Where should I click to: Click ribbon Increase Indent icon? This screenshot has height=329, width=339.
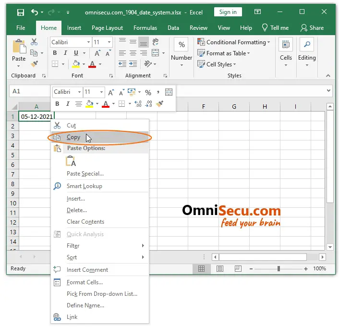pos(133,64)
